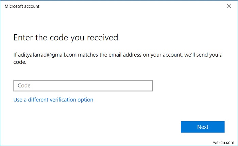This screenshot has width=238, height=146.
Task: Click the word option ending the link
Action: pyautogui.click(x=85, y=99)
